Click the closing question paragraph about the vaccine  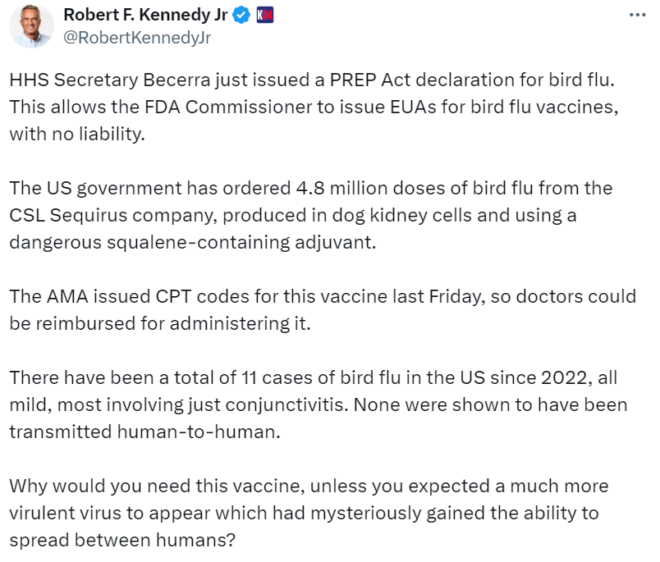[308, 512]
